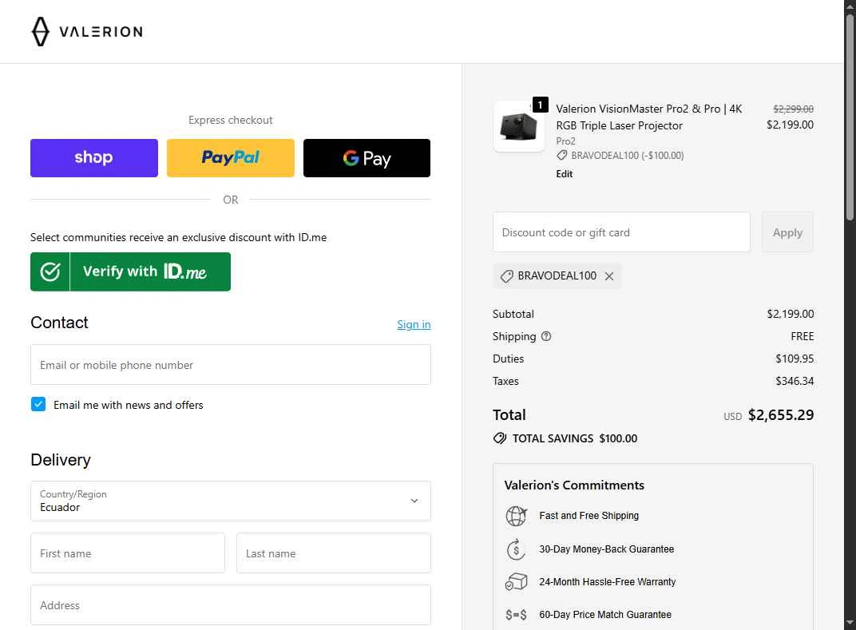Screen dimensions: 856x630
Task: Click the product title Valerion VisionMaster Pro2
Action: 649,117
